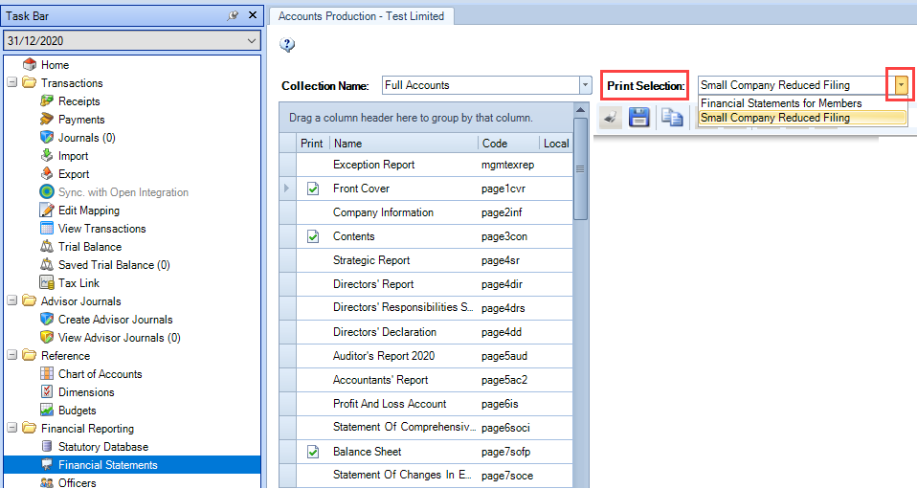Uncheck Print for Balance Sheet
The image size is (917, 489).
click(x=313, y=452)
